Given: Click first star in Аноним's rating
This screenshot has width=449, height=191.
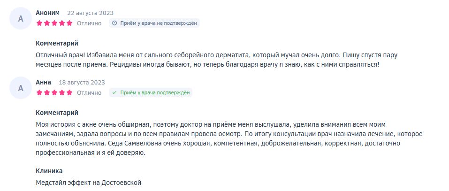Looking at the screenshot, I should [x=39, y=23].
